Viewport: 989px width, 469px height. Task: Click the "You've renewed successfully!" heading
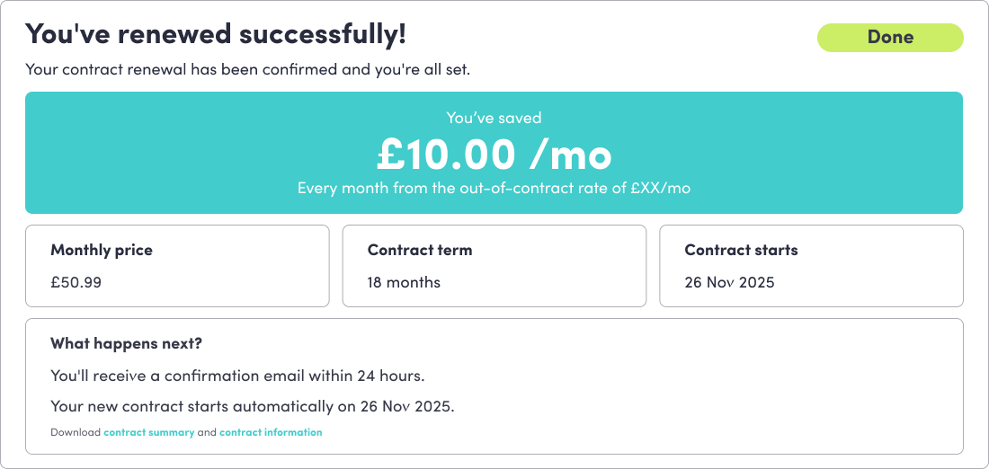(x=216, y=35)
